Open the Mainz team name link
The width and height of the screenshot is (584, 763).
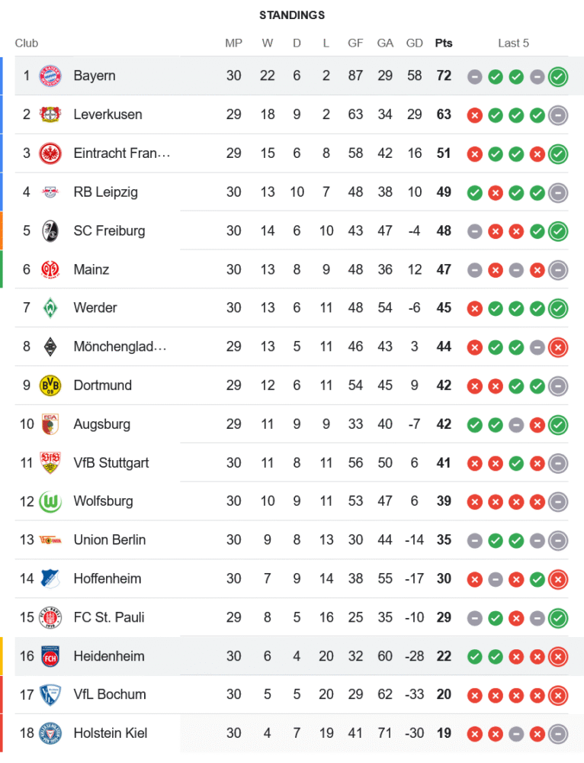point(91,269)
